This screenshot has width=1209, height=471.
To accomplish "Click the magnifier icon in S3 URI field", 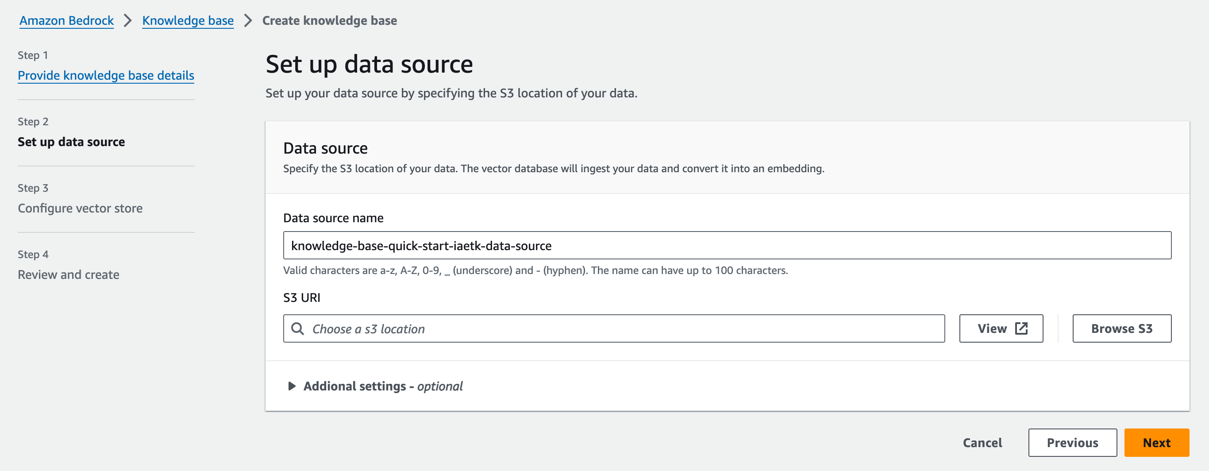I will coord(297,329).
